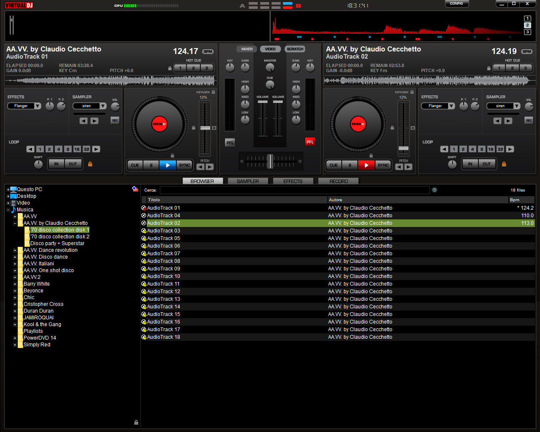Image resolution: width=540 pixels, height=432 pixels.
Task: Click the add virtual folder icon
Action: click(135, 189)
